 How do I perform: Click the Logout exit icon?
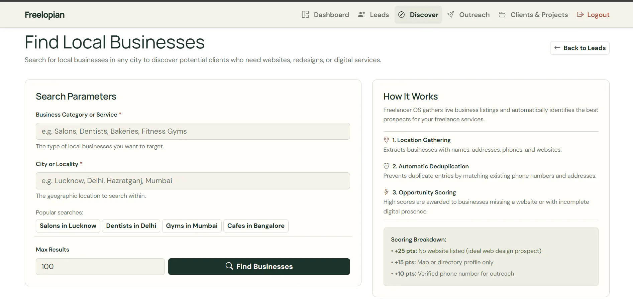580,15
